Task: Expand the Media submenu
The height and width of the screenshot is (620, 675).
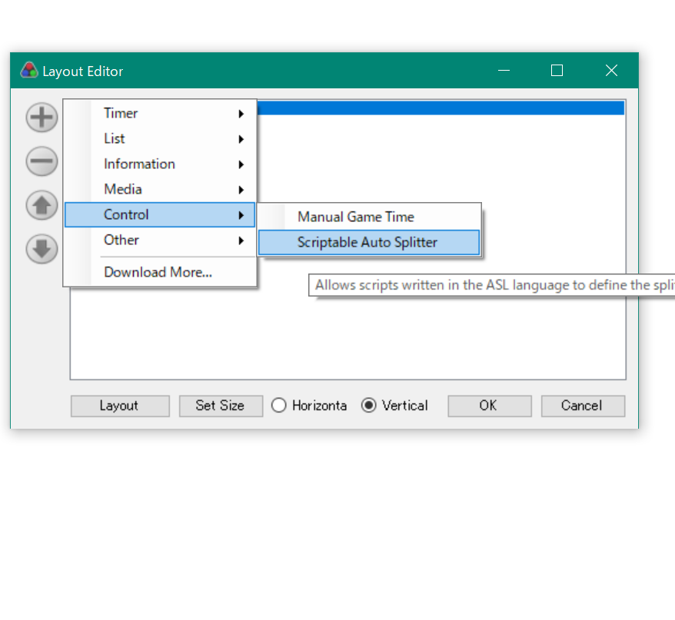Action: tap(160, 189)
